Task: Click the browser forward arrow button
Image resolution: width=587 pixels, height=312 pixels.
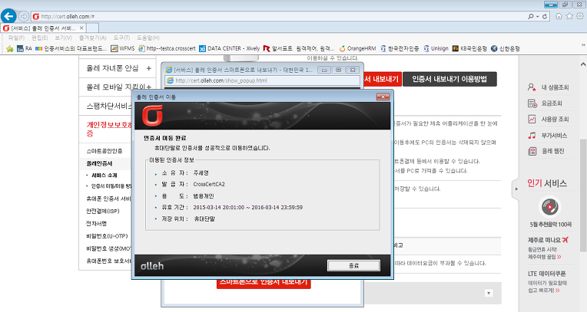Action: tap(24, 16)
